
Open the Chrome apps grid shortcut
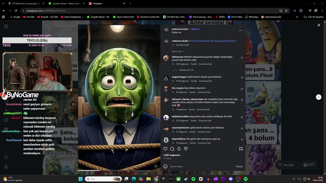click(x=3, y=17)
